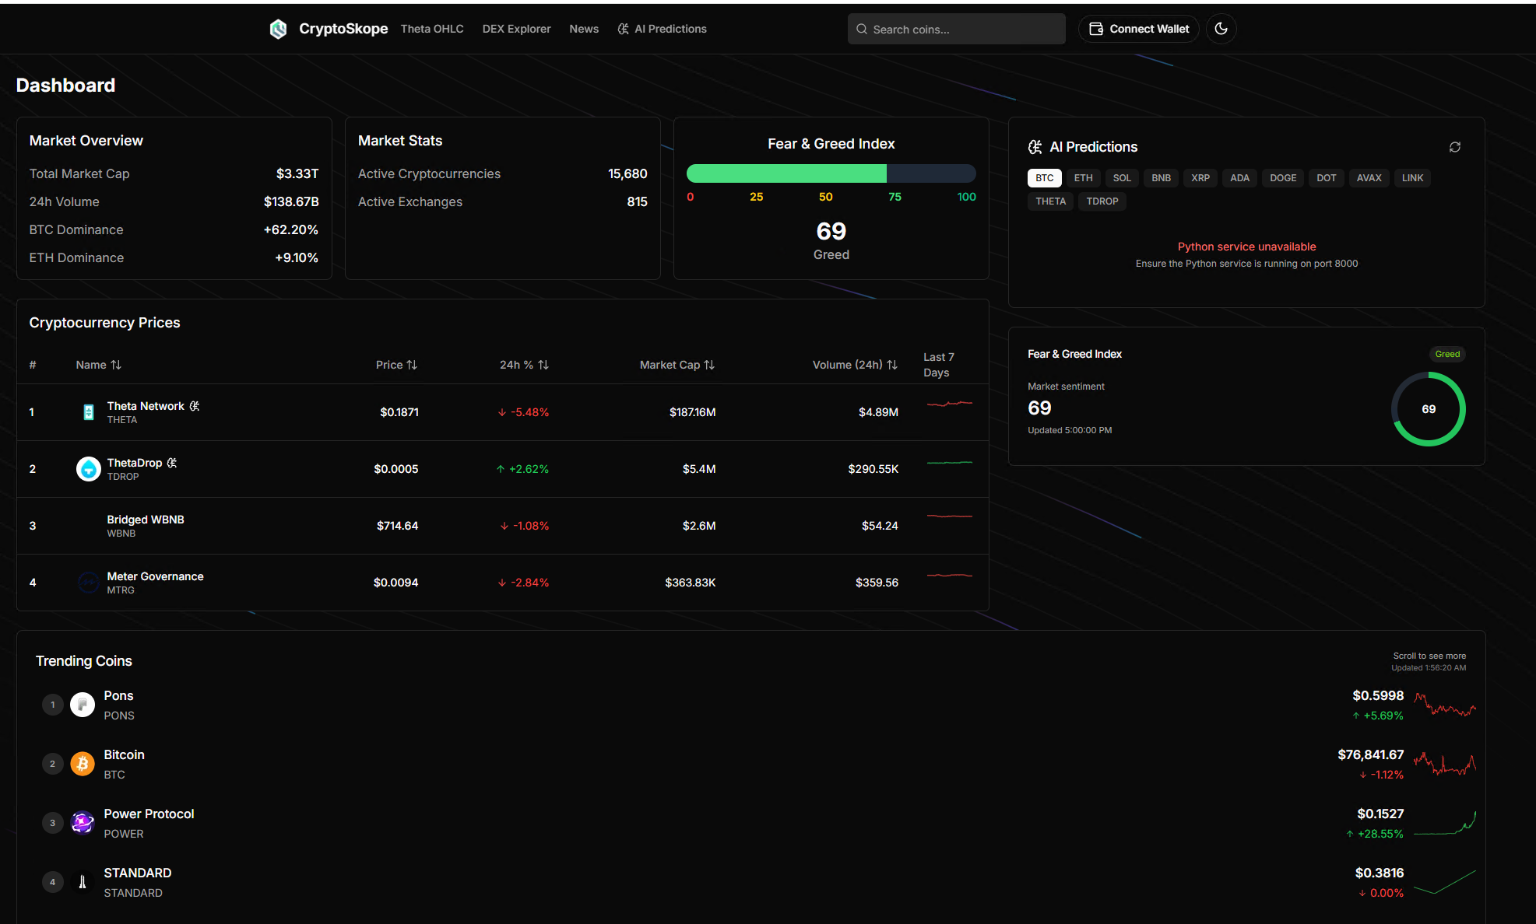Click the circular sentiment gauge showing 69
Viewport: 1536px width, 924px height.
[x=1428, y=409]
